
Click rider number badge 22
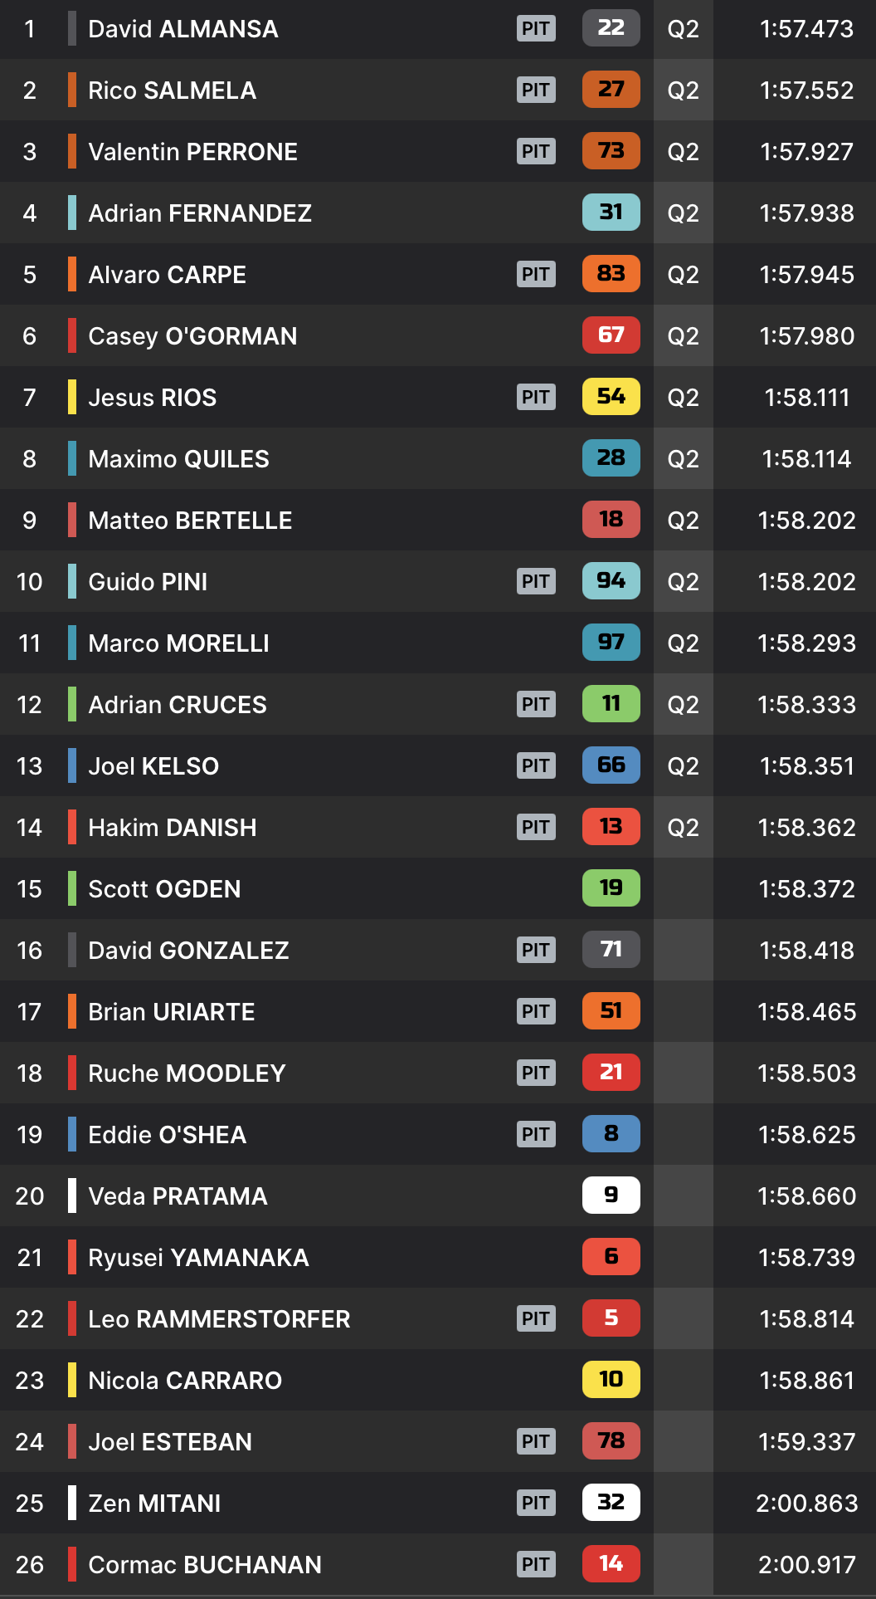point(611,28)
